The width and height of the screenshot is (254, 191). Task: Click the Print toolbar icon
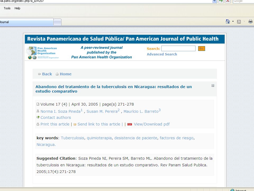[x=251, y=21]
